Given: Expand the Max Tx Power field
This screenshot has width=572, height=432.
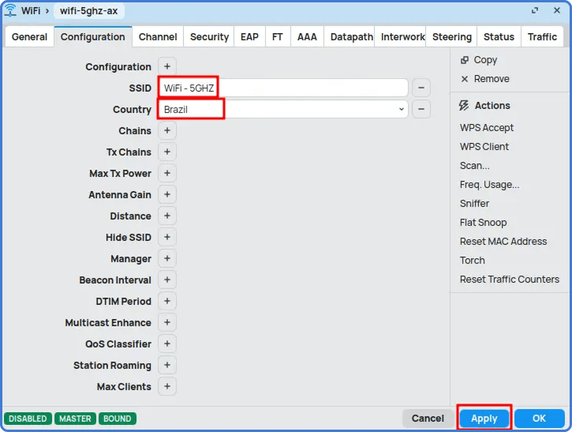Looking at the screenshot, I should pos(167,173).
